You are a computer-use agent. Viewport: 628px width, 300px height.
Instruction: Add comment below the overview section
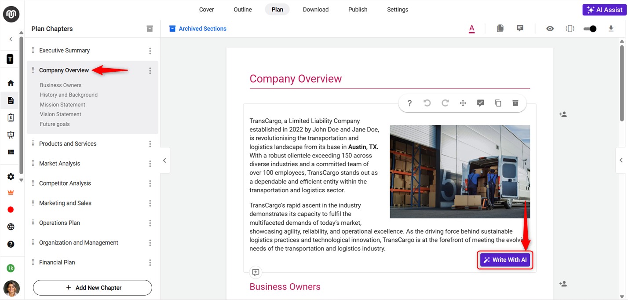point(256,272)
